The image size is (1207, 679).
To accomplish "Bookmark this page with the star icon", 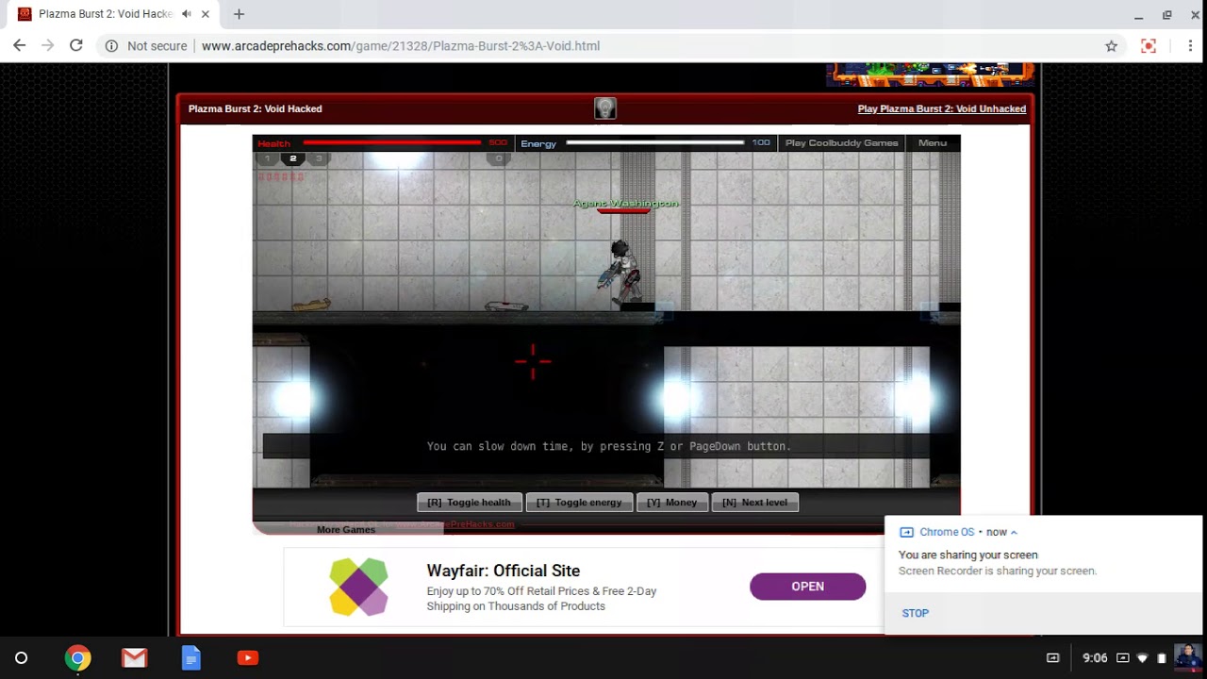I will point(1111,45).
